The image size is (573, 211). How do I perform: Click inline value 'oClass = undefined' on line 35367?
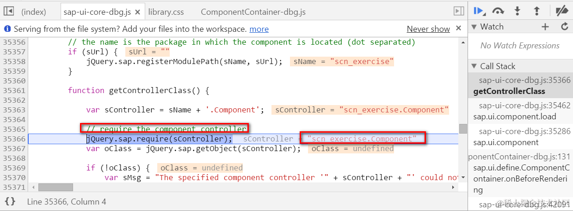click(351, 149)
